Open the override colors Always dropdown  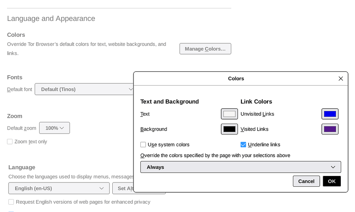[241, 167]
